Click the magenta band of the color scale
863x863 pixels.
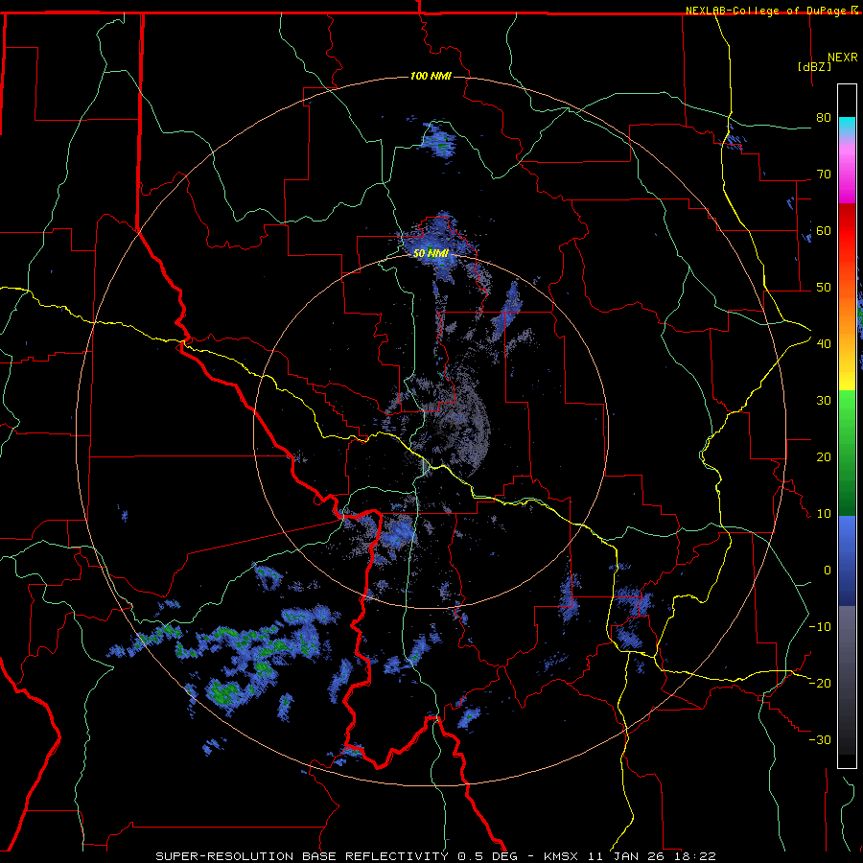tap(847, 174)
